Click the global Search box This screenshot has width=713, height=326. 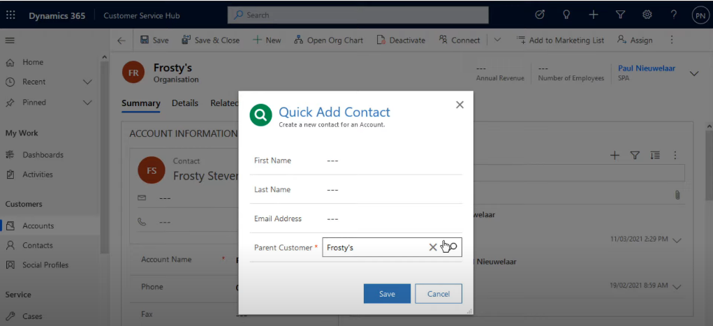tap(358, 15)
